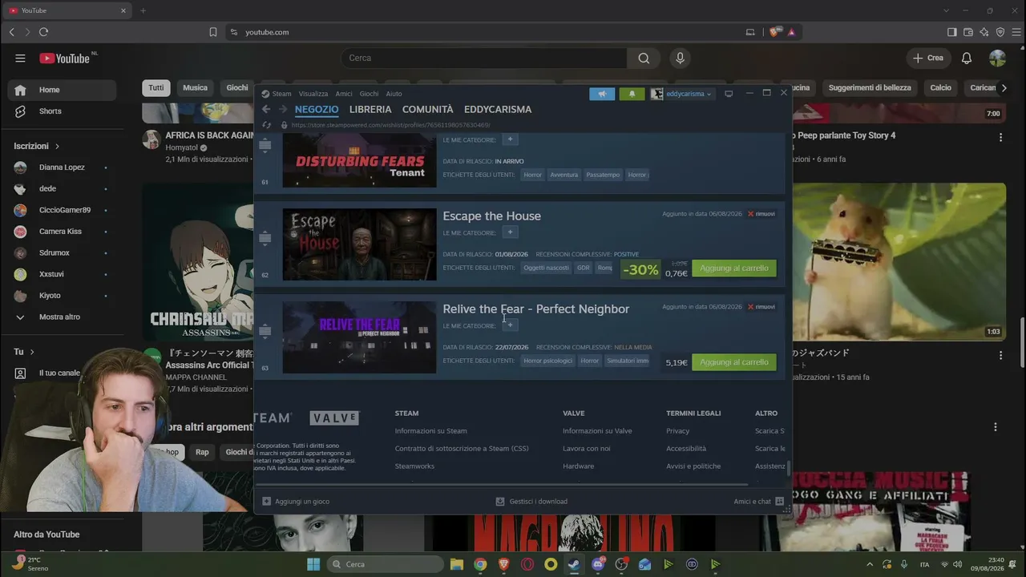This screenshot has height=577, width=1026.
Task: Open Giochi menu in Steam
Action: pos(369,94)
